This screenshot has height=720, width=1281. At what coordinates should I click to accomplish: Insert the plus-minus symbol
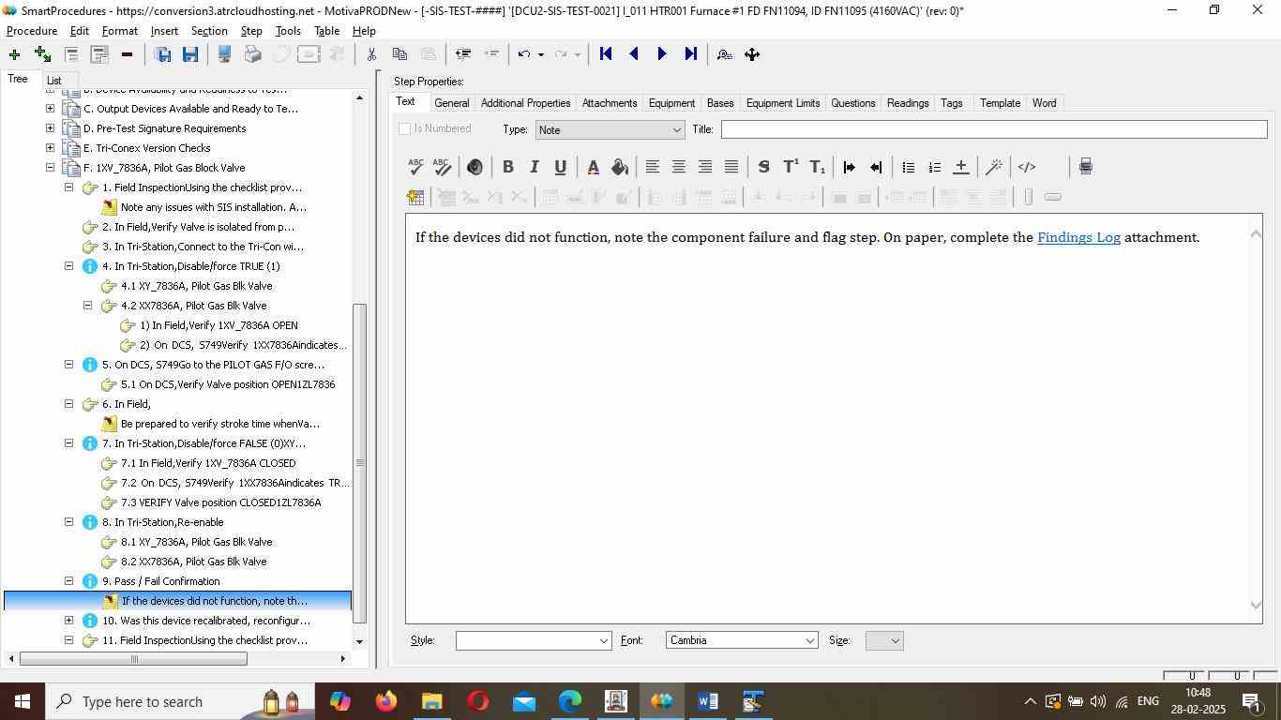point(960,167)
